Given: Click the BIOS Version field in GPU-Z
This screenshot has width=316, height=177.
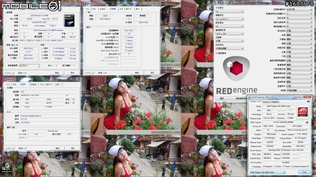Looking at the screenshot, I should pyautogui.click(x=283, y=122).
